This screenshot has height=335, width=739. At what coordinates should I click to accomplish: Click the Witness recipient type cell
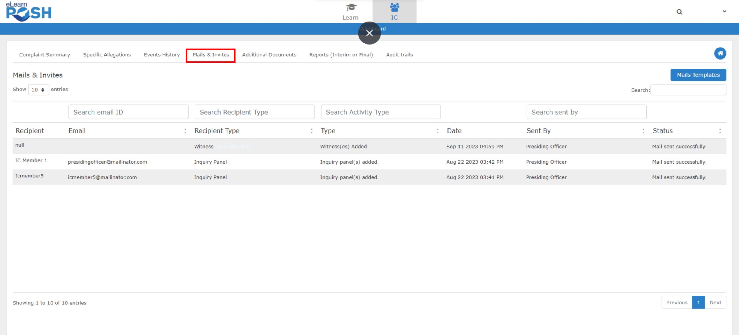[204, 147]
